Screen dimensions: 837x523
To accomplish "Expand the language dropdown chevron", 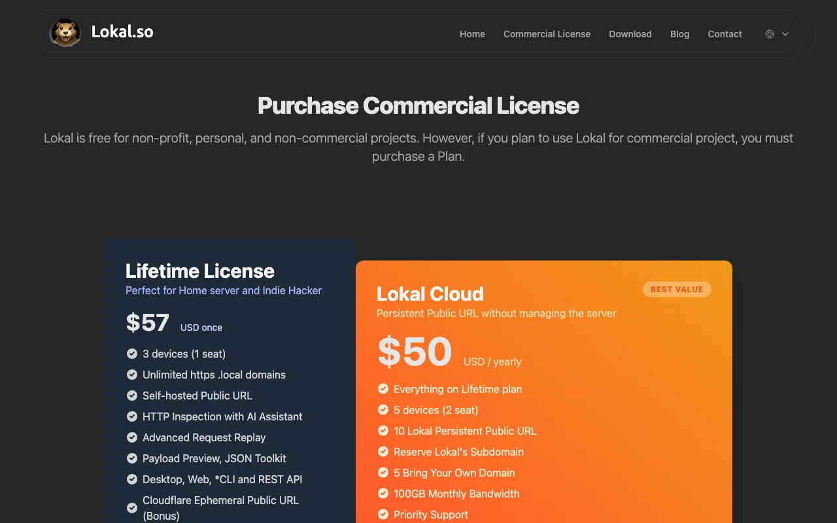I will point(785,34).
